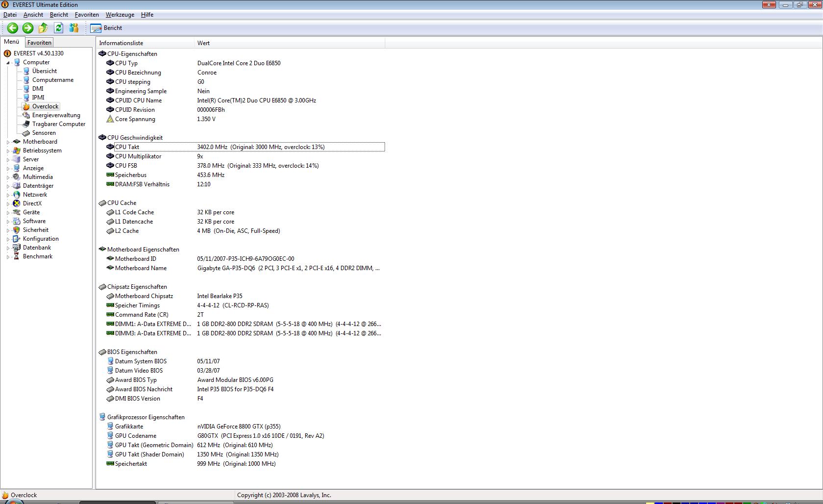Image resolution: width=823 pixels, height=504 pixels.
Task: Go up one level with the Up arrow
Action: pyautogui.click(x=43, y=28)
